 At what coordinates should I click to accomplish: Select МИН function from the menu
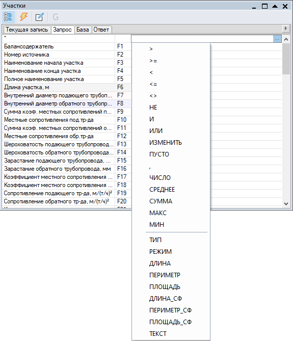point(171,225)
